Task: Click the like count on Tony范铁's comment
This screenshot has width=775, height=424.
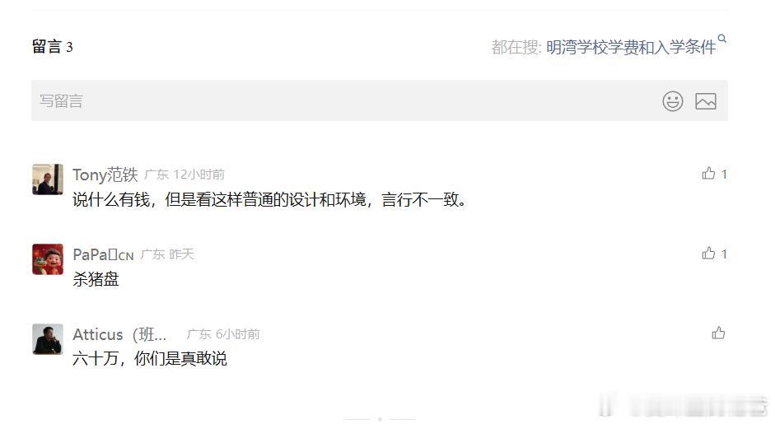Action: point(724,174)
